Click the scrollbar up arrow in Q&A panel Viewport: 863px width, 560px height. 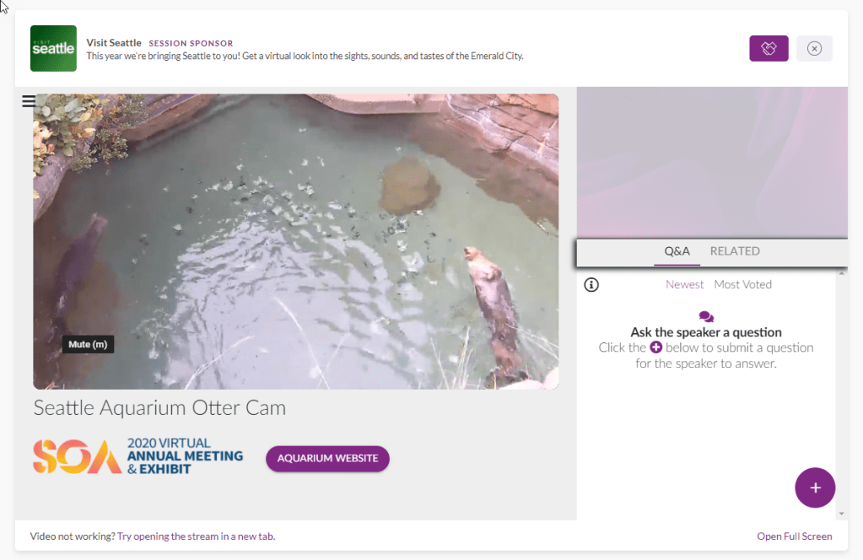(841, 273)
